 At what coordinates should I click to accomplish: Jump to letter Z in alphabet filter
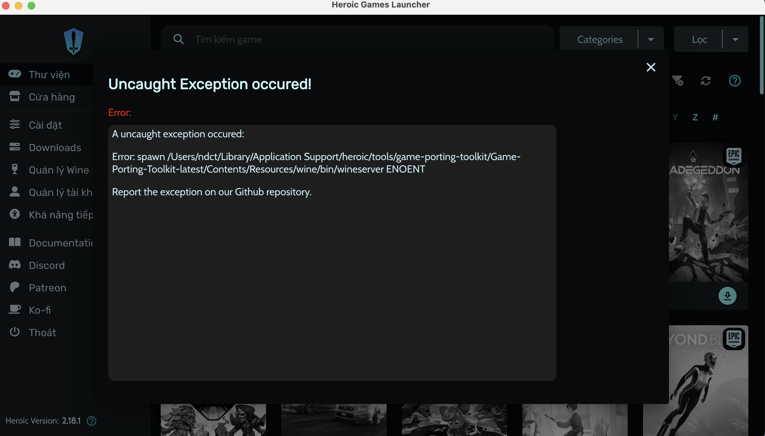(x=695, y=117)
